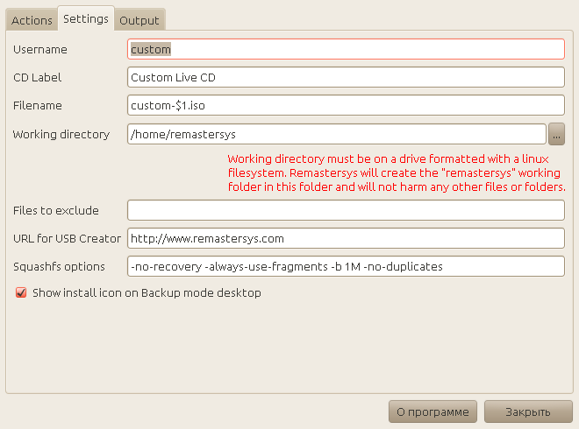Open the Output tab
The width and height of the screenshot is (579, 429).
pos(139,20)
